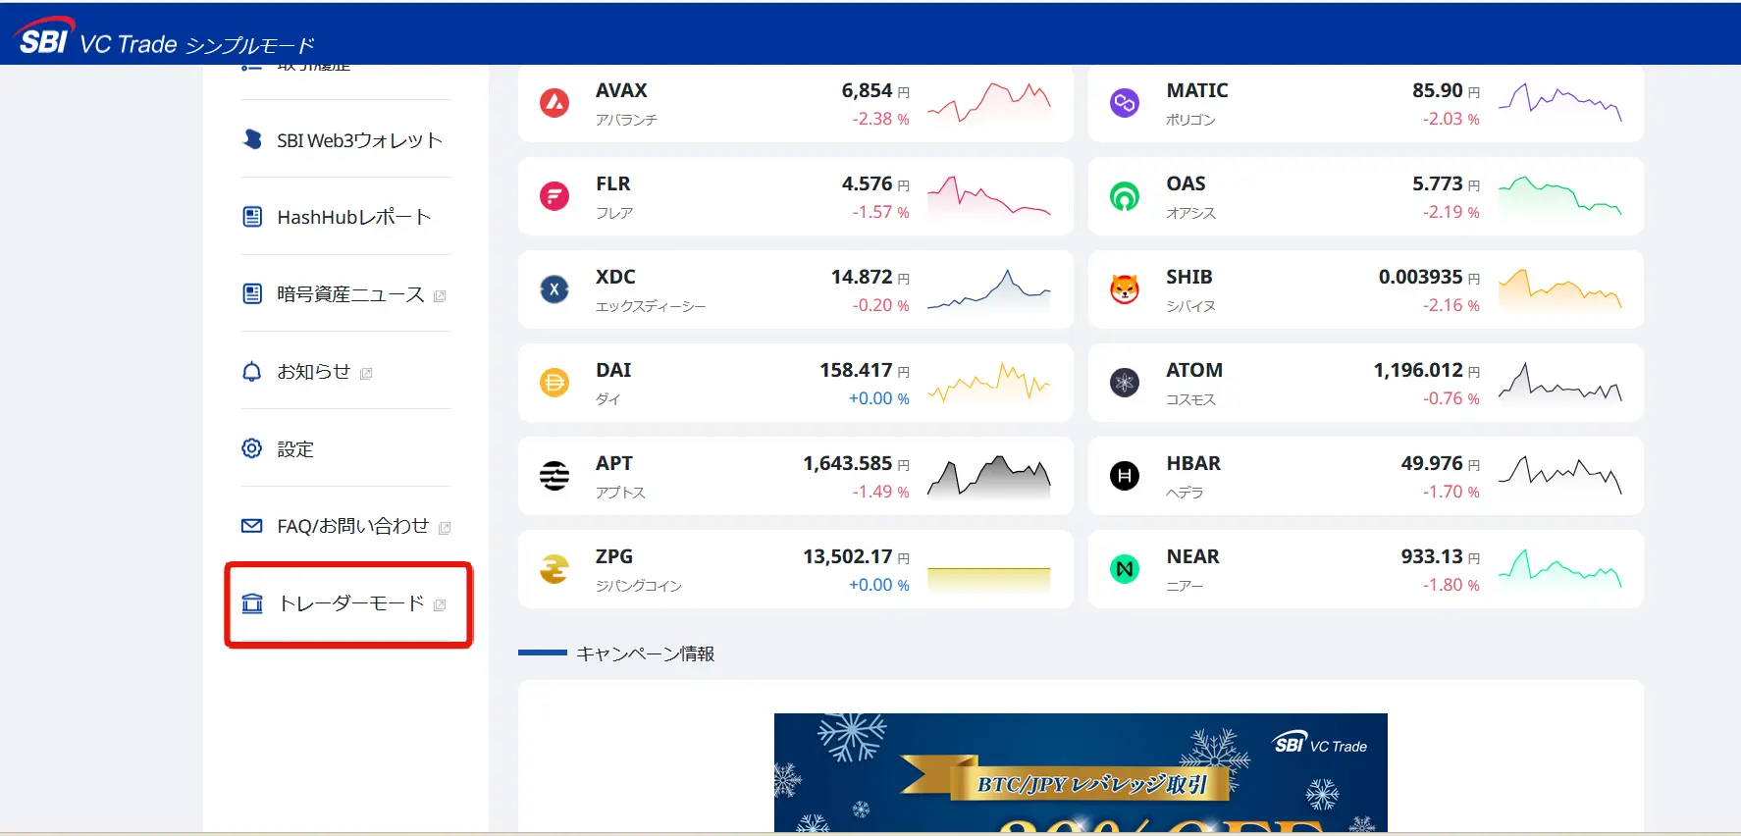Open the HBAR price chart sparkline
1741x836 pixels.
(1559, 476)
